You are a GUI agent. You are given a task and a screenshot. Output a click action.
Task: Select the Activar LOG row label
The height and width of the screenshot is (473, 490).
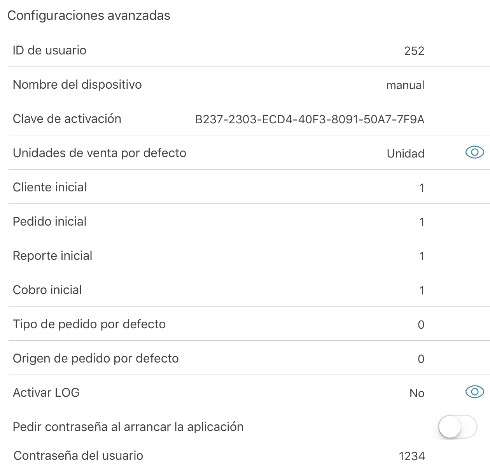point(46,392)
